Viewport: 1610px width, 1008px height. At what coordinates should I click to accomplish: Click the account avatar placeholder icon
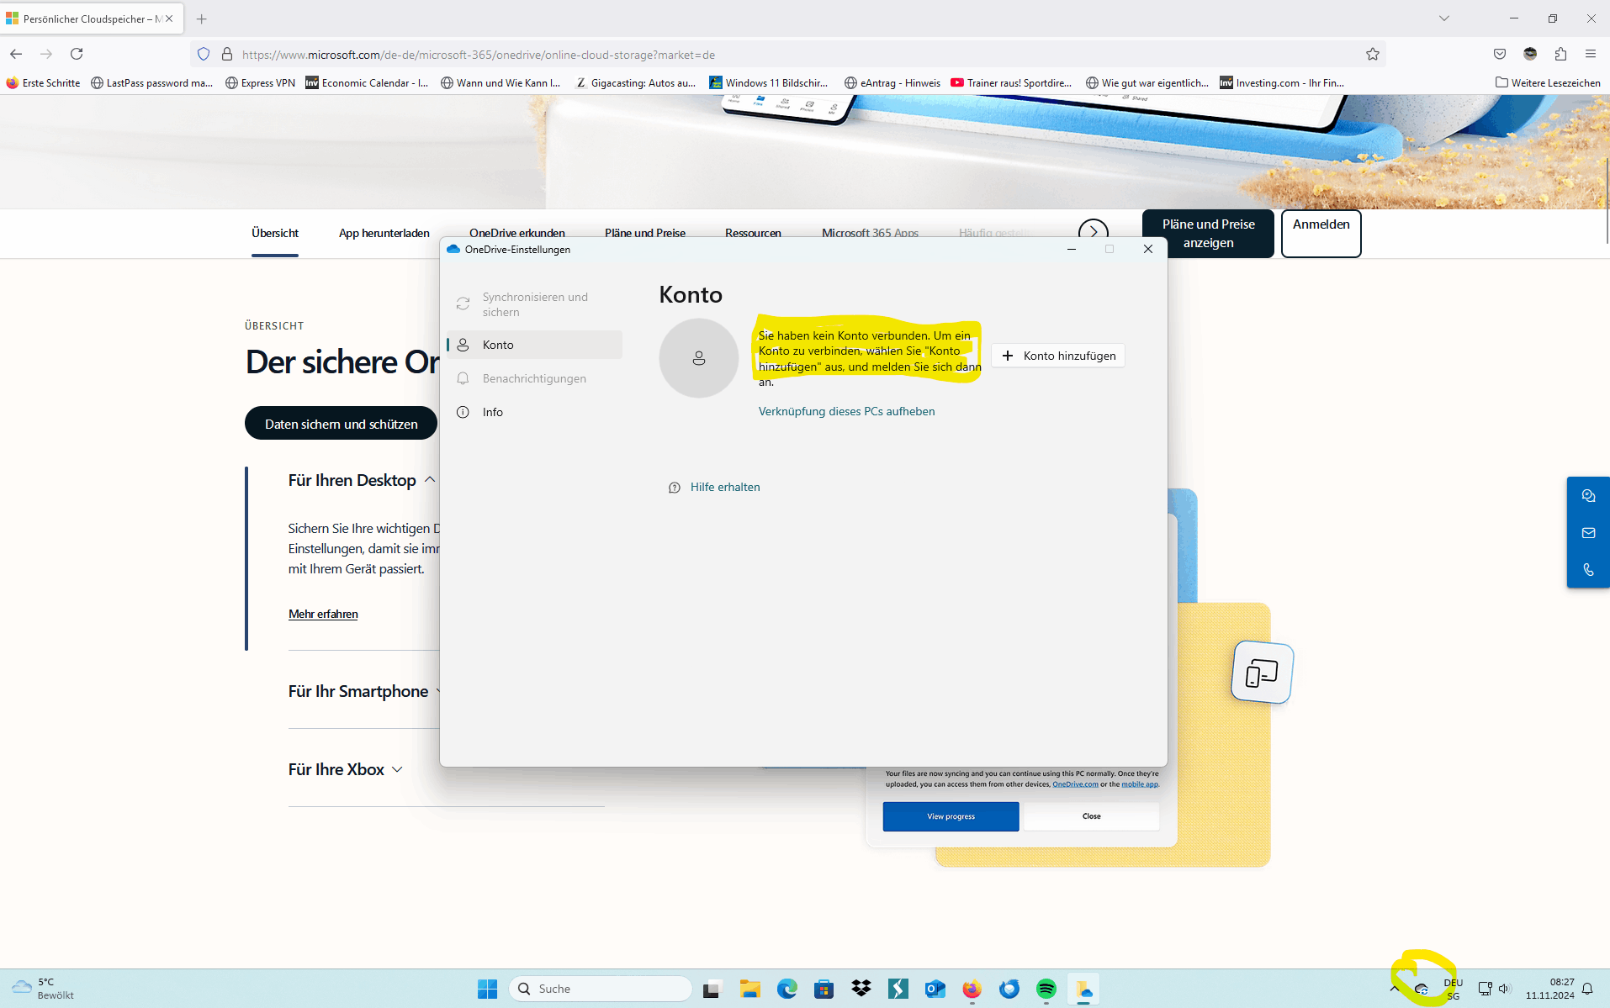click(698, 358)
